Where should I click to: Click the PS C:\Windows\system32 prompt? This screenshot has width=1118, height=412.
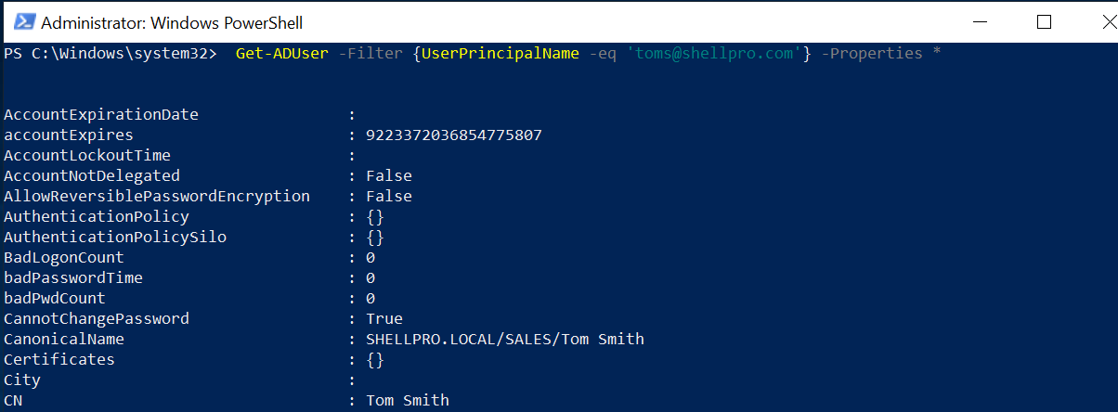click(x=110, y=54)
